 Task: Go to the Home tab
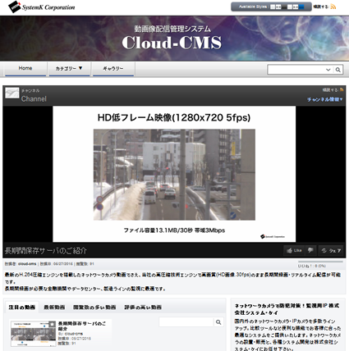coord(25,68)
